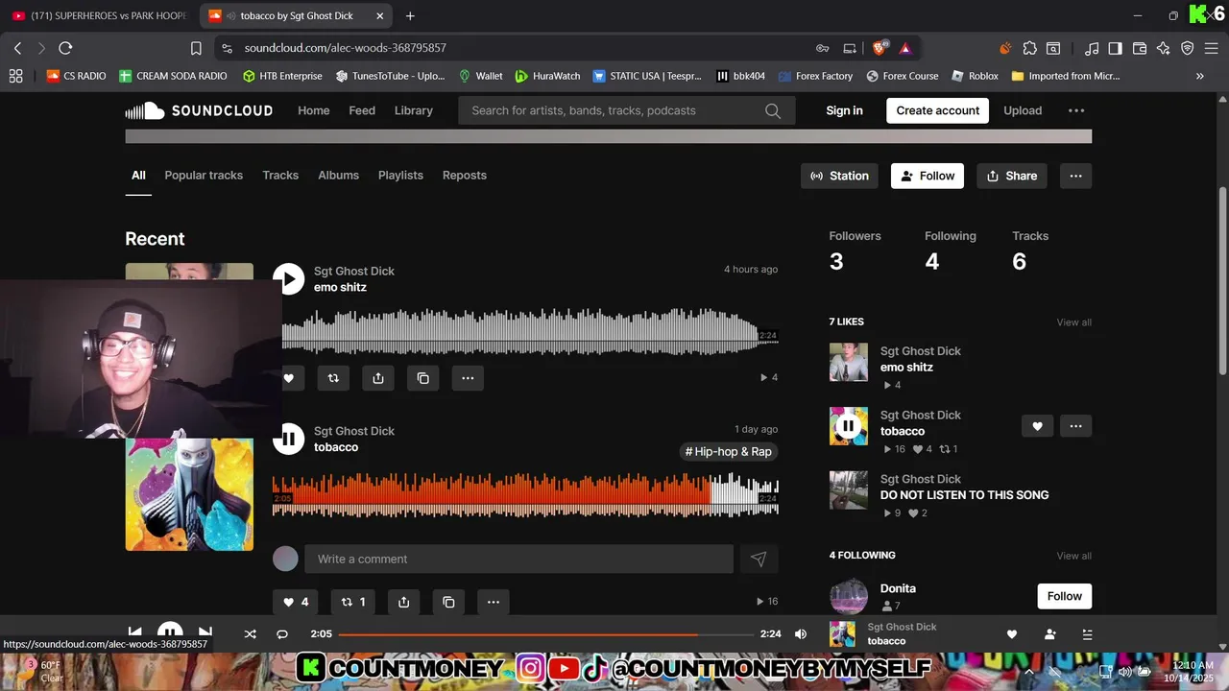Skip to next track in player bar

click(205, 632)
